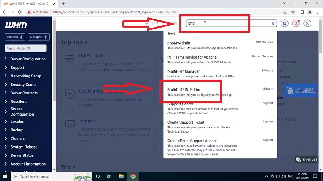Viewport: 323px width, 181px height.
Task: Open Task View on taskbar
Action: coord(109,176)
